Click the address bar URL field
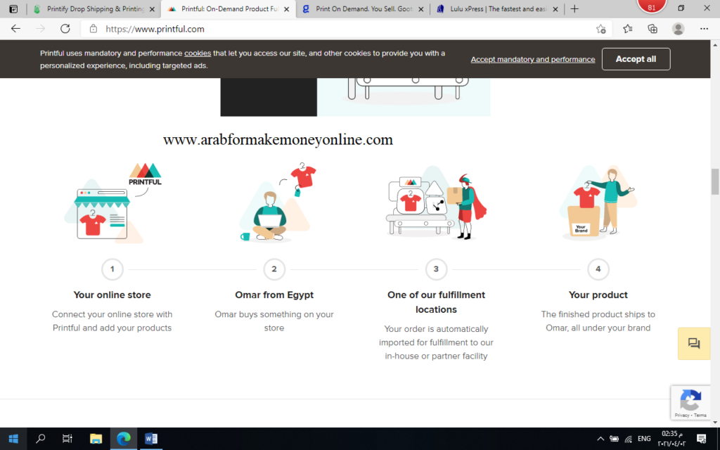This screenshot has width=720, height=450. pyautogui.click(x=345, y=29)
